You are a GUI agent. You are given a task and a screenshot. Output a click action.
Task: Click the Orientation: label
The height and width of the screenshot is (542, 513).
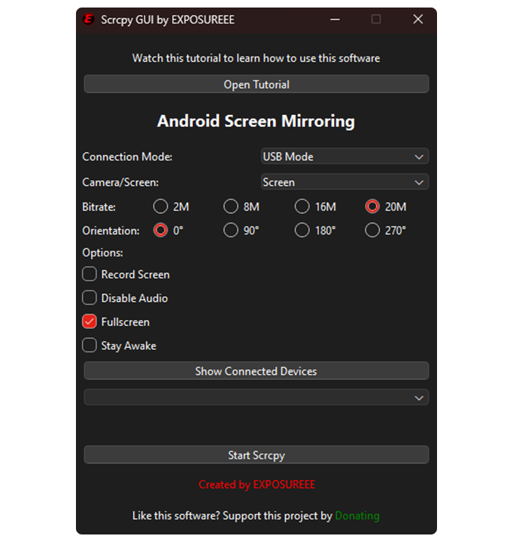111,230
